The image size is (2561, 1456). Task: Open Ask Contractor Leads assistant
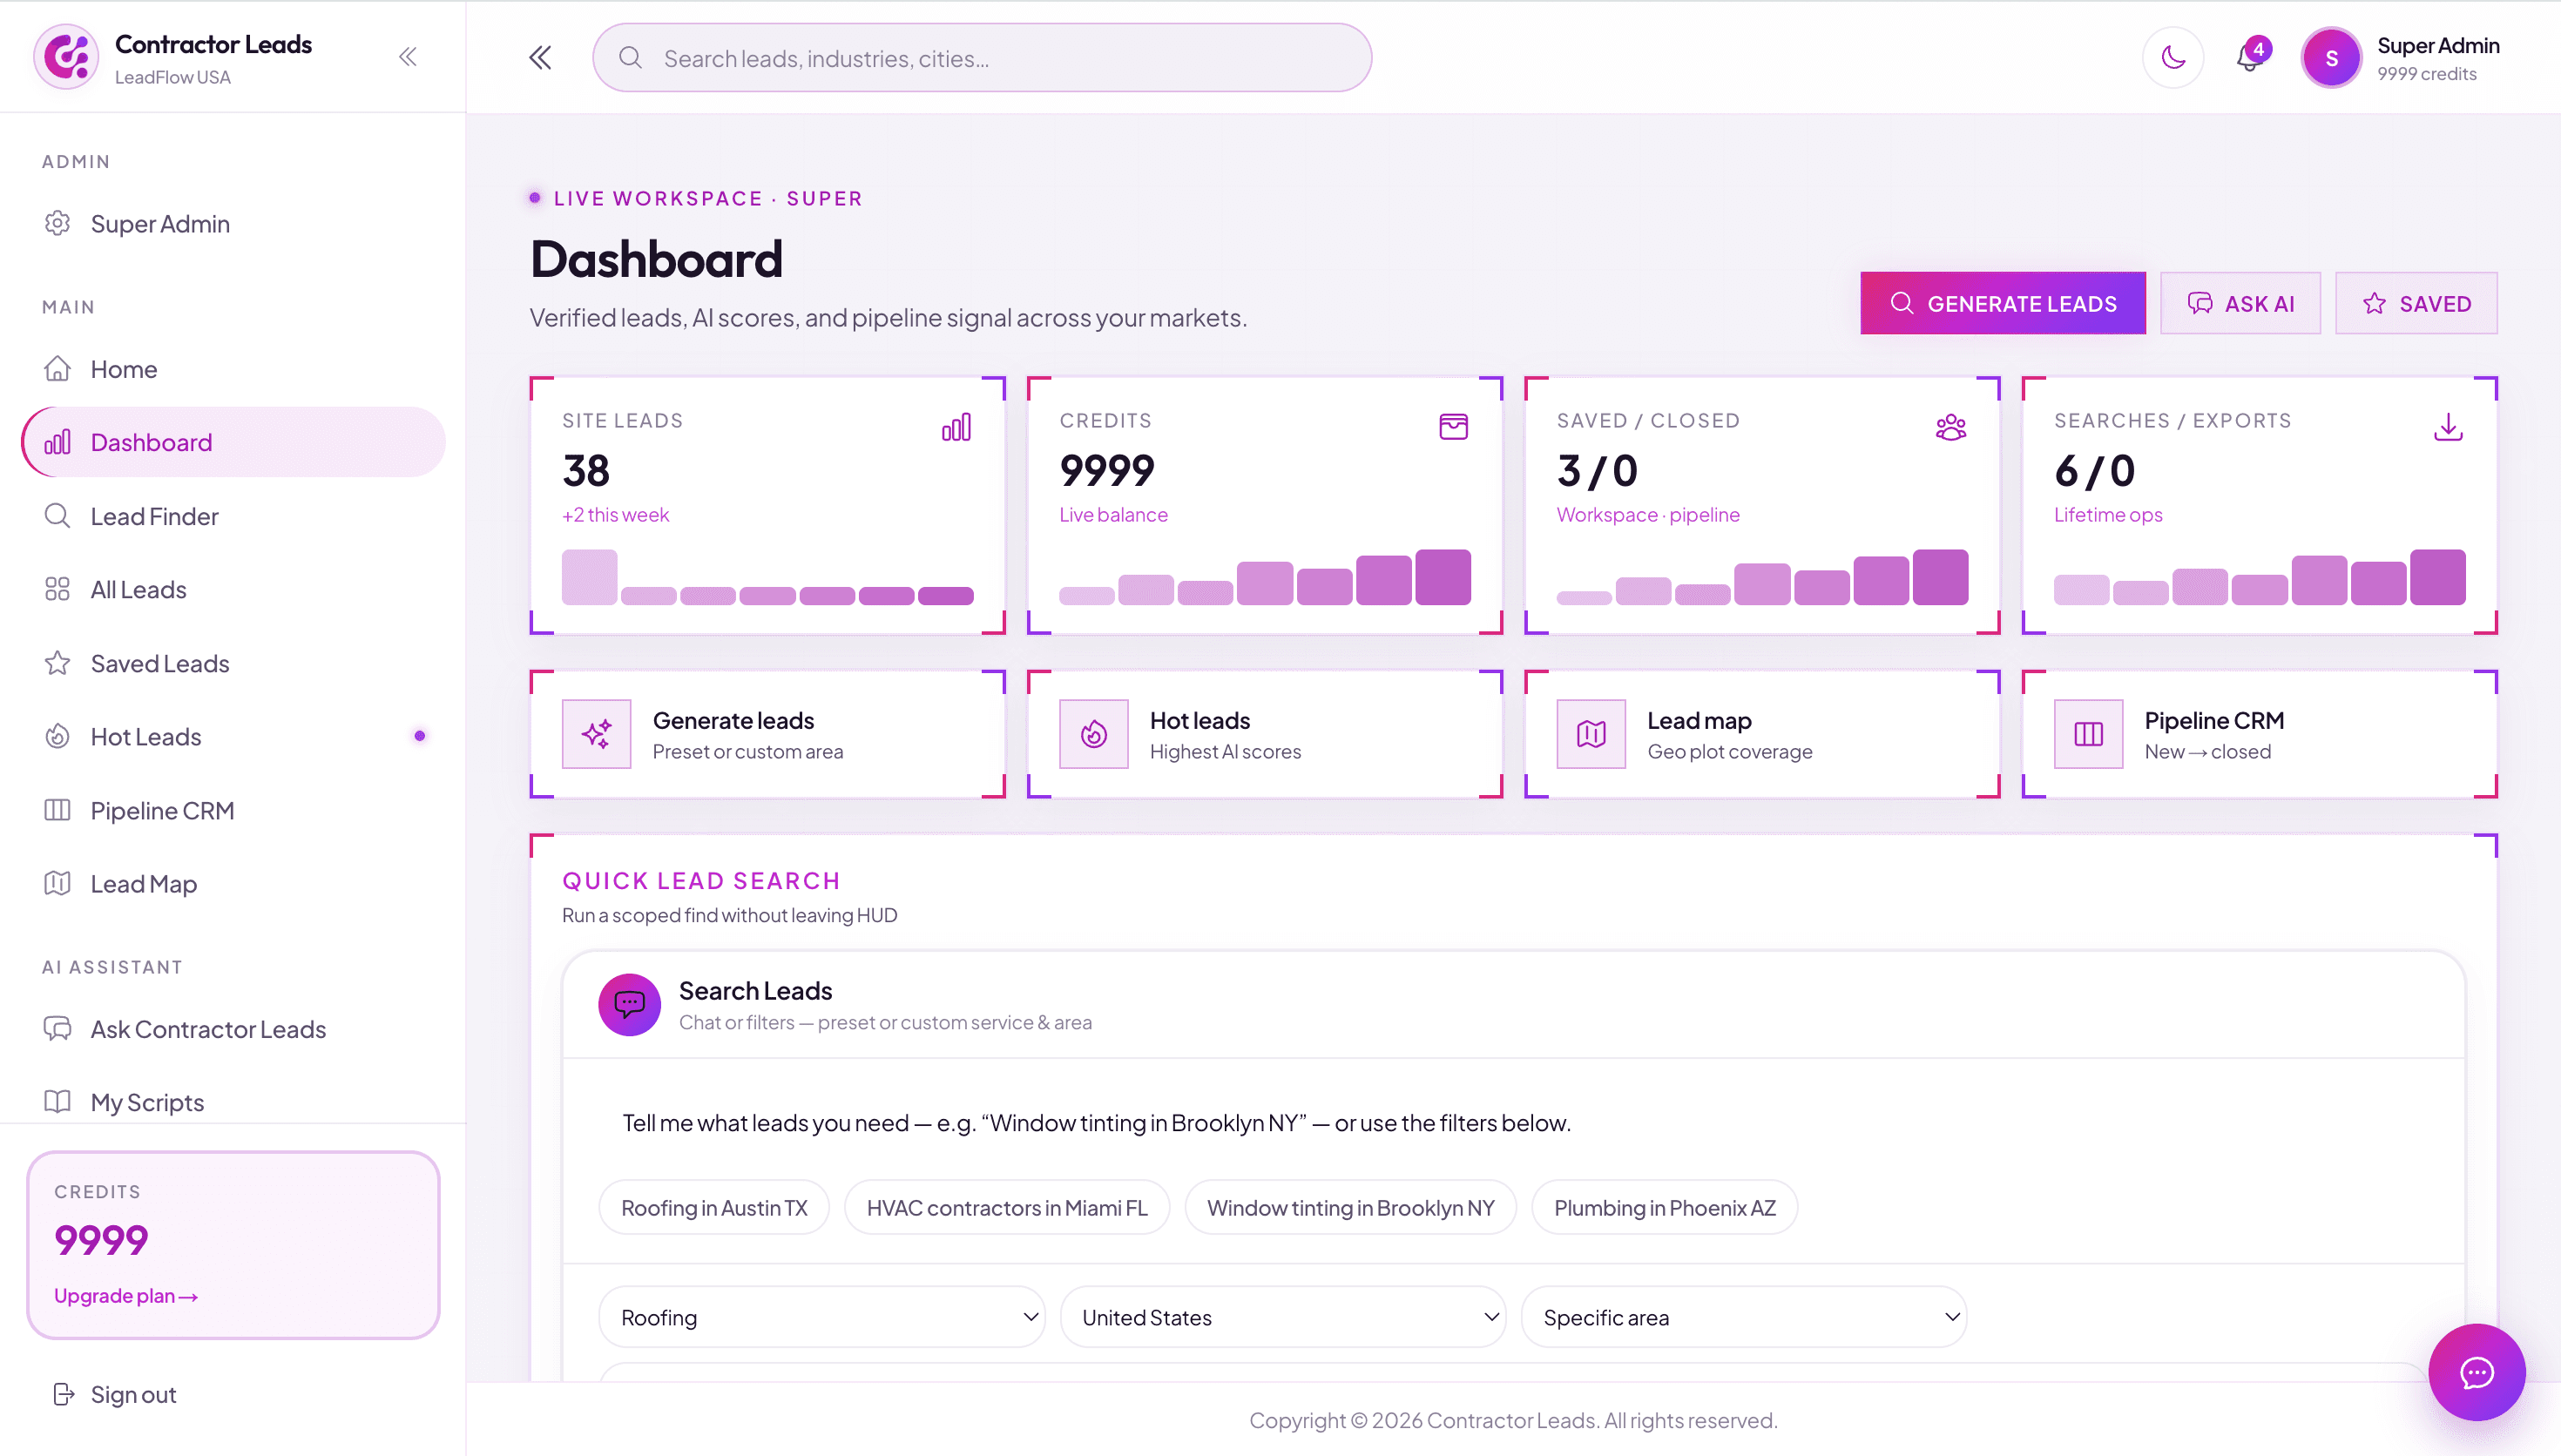click(x=233, y=1029)
